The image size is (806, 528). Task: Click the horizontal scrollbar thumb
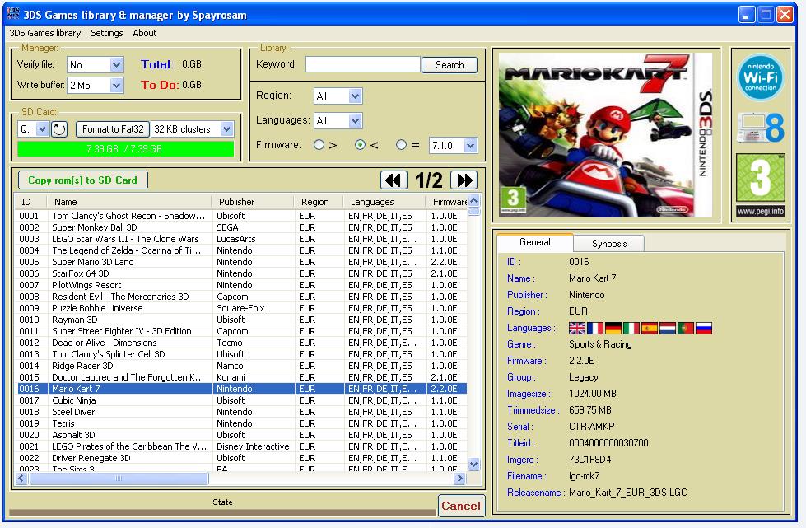point(119,479)
